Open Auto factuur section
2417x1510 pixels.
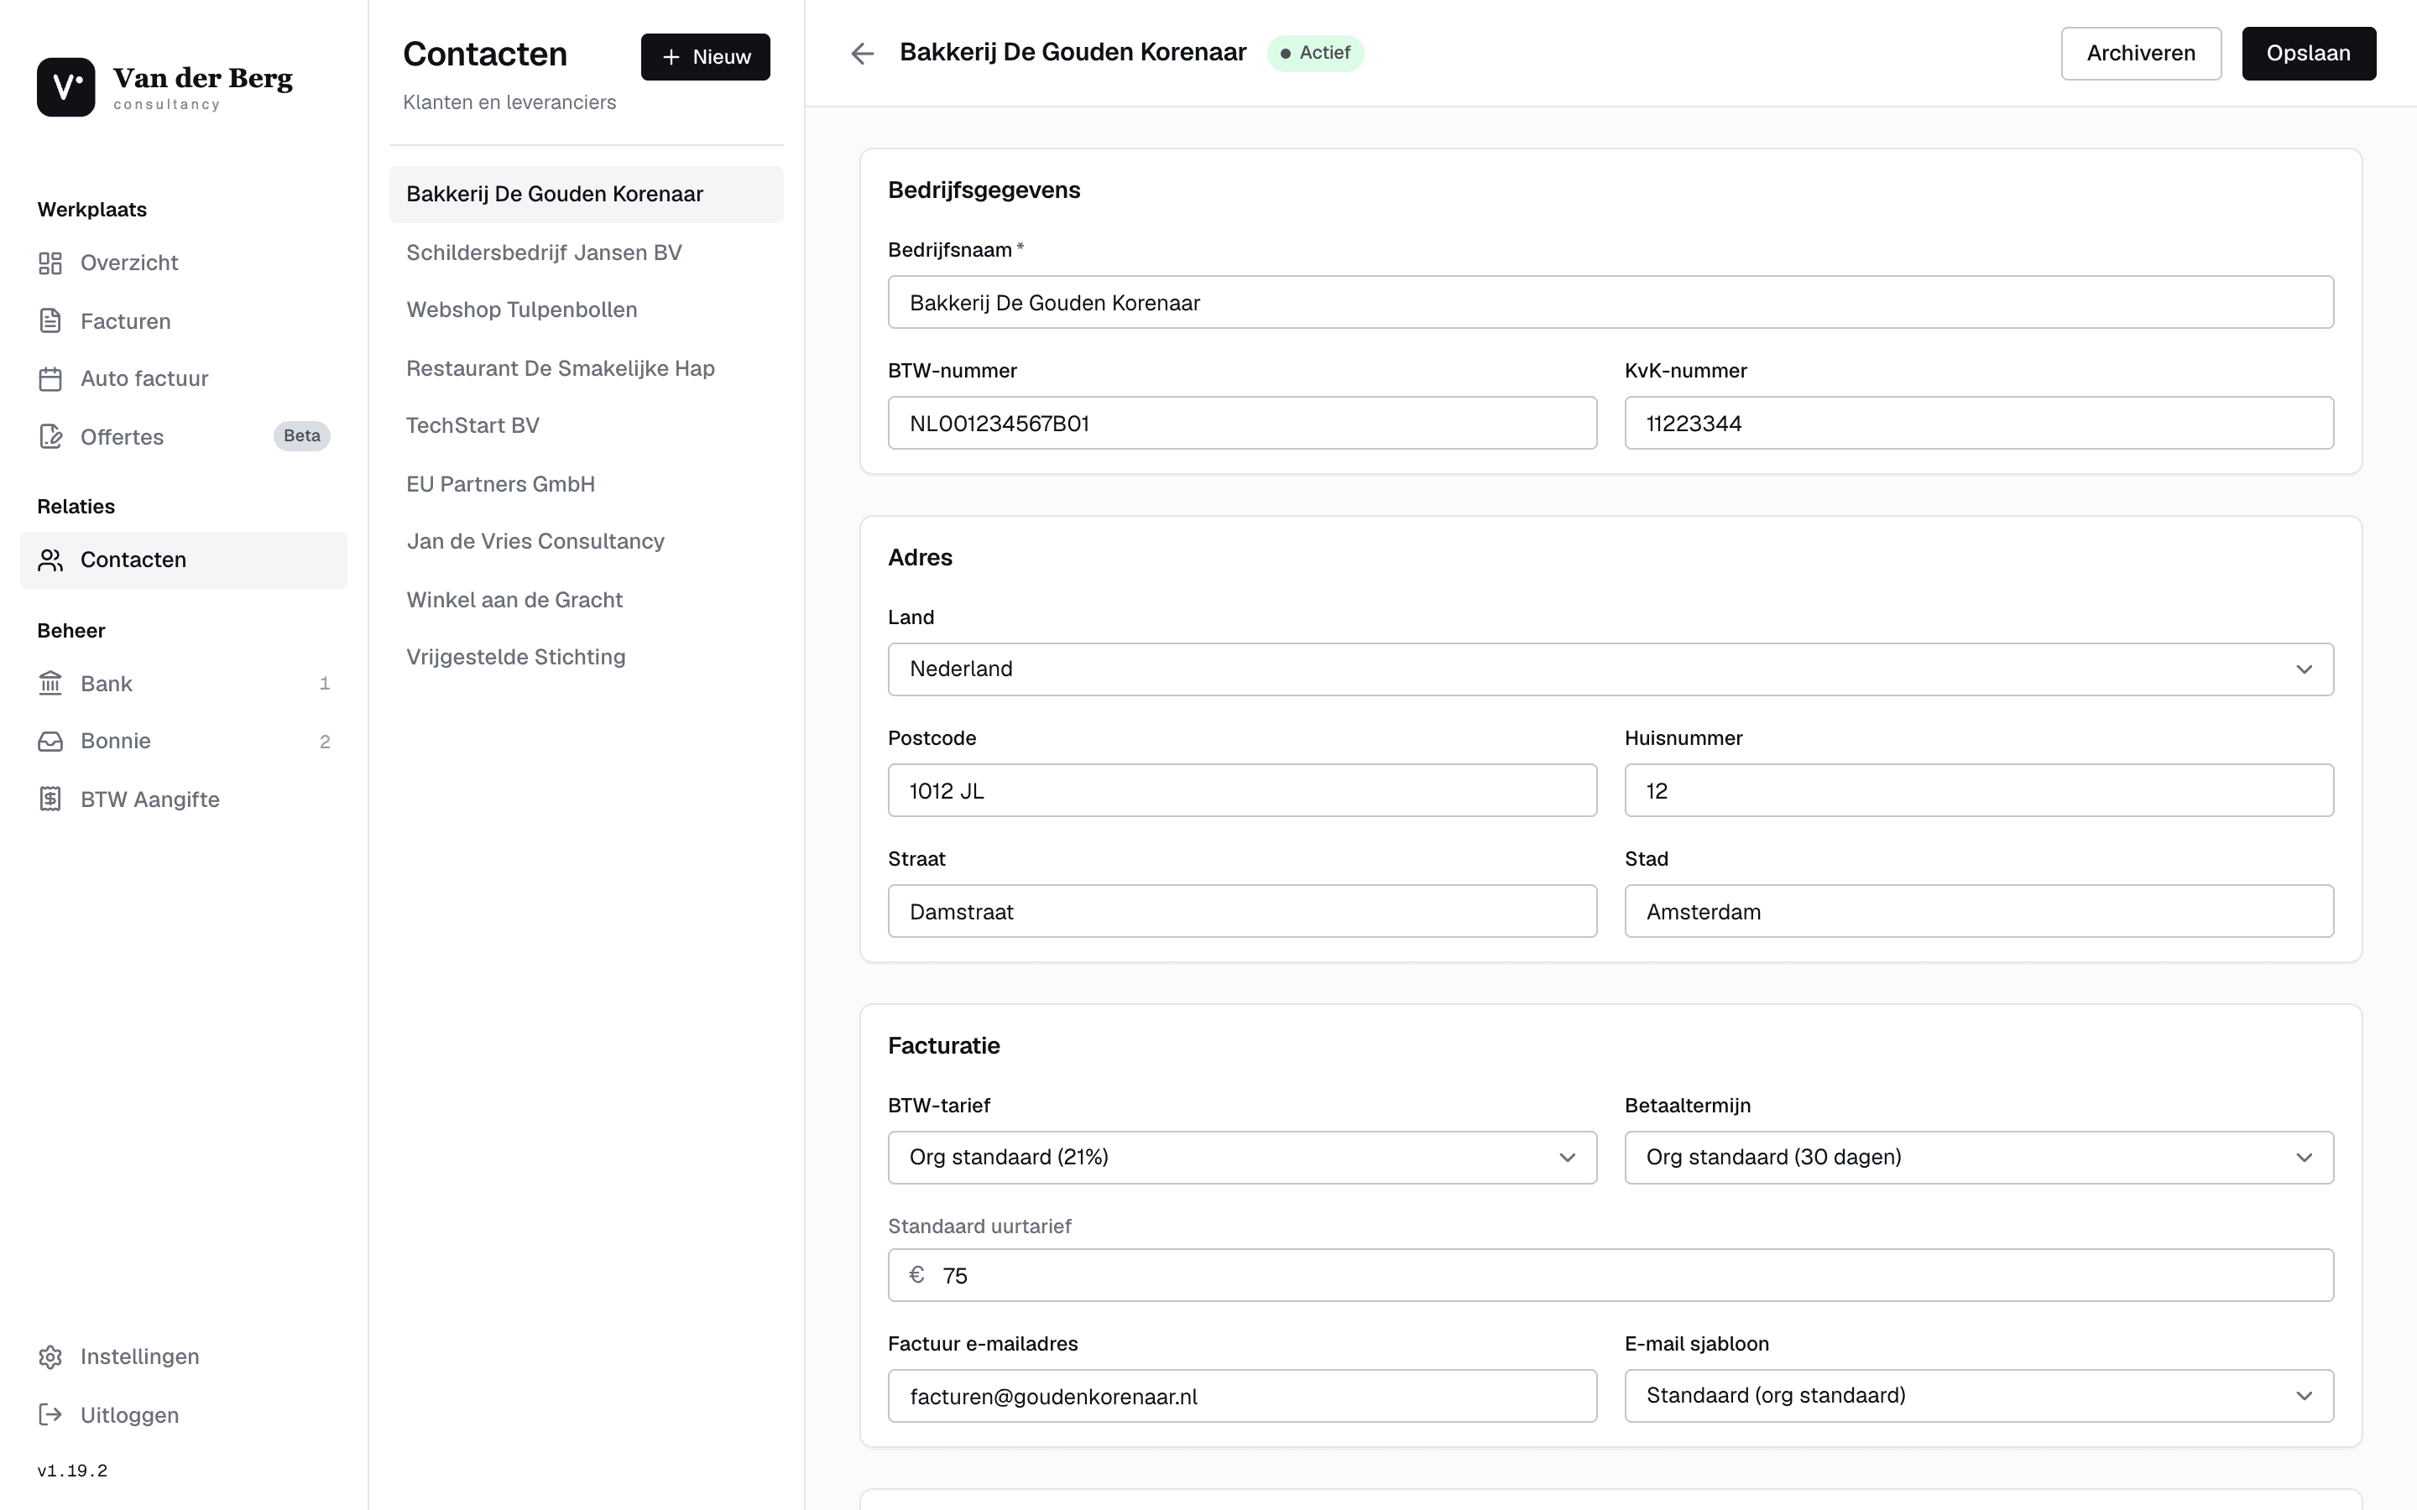(x=184, y=378)
